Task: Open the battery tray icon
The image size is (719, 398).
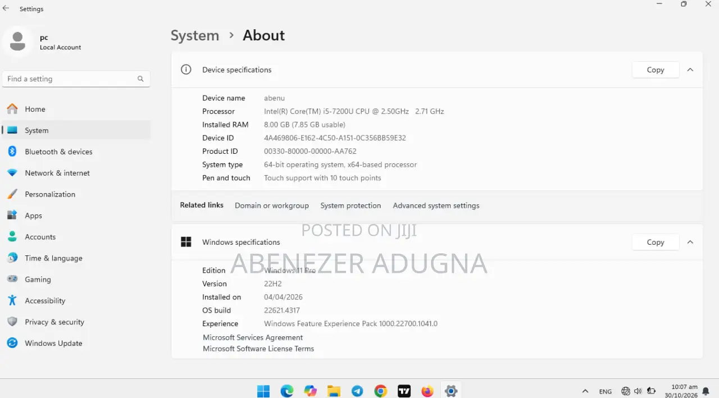Action: coord(652,391)
